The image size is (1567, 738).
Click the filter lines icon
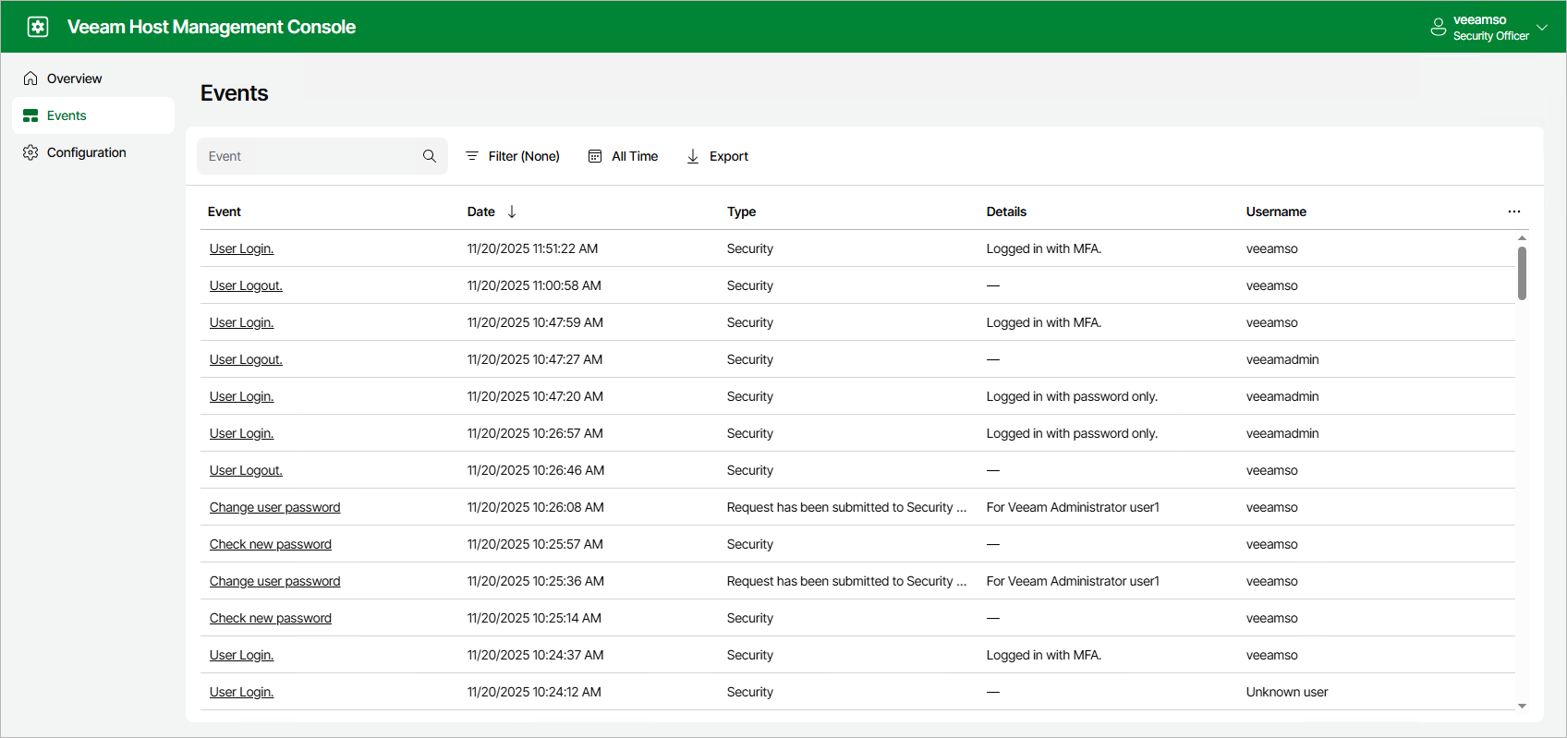coord(472,156)
